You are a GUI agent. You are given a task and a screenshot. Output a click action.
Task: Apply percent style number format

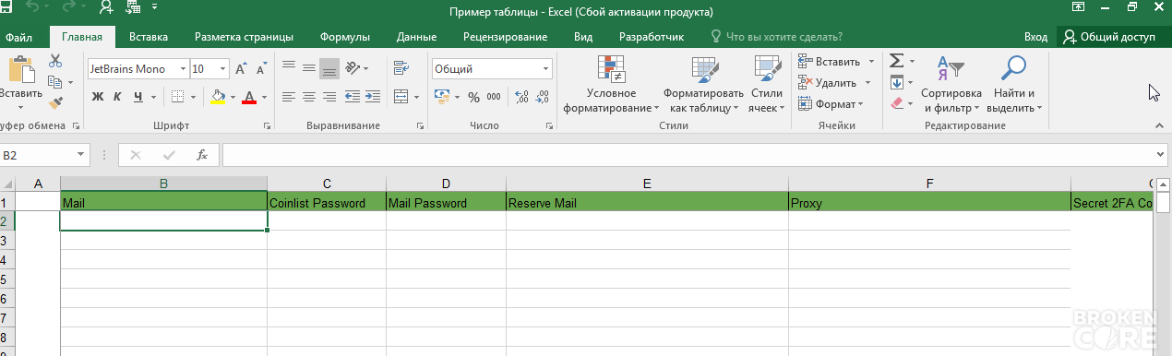[x=473, y=97]
